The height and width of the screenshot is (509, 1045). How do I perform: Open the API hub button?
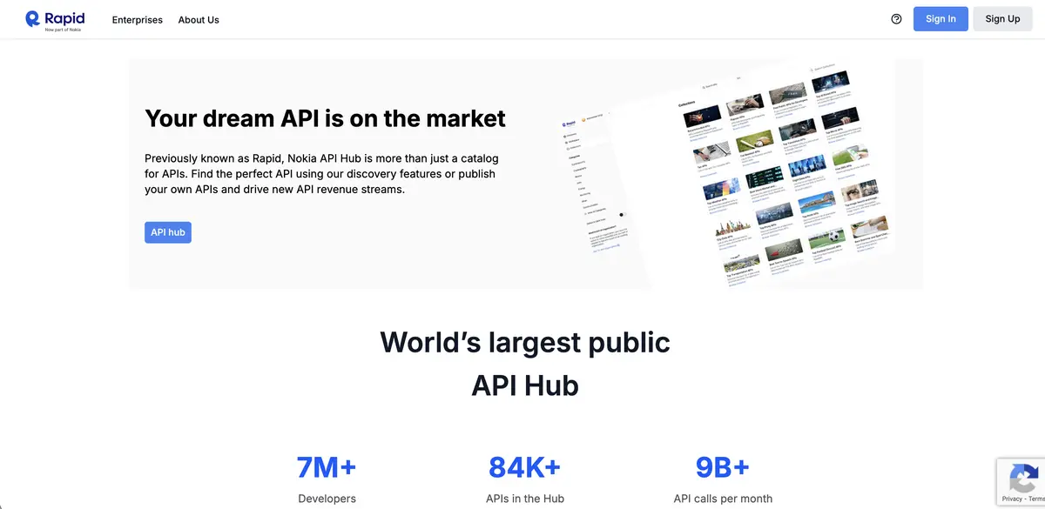pyautogui.click(x=167, y=232)
